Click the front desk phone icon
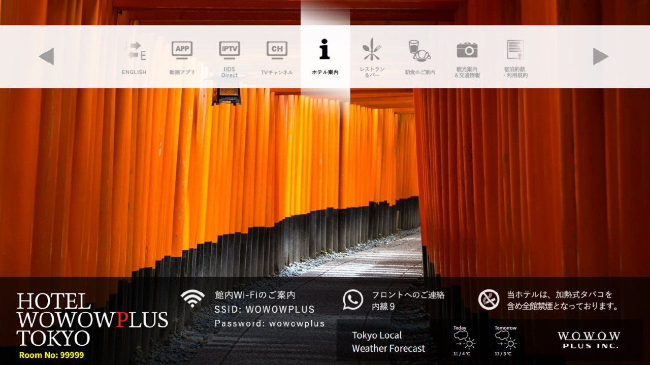Image resolution: width=650 pixels, height=365 pixels. coord(352,299)
